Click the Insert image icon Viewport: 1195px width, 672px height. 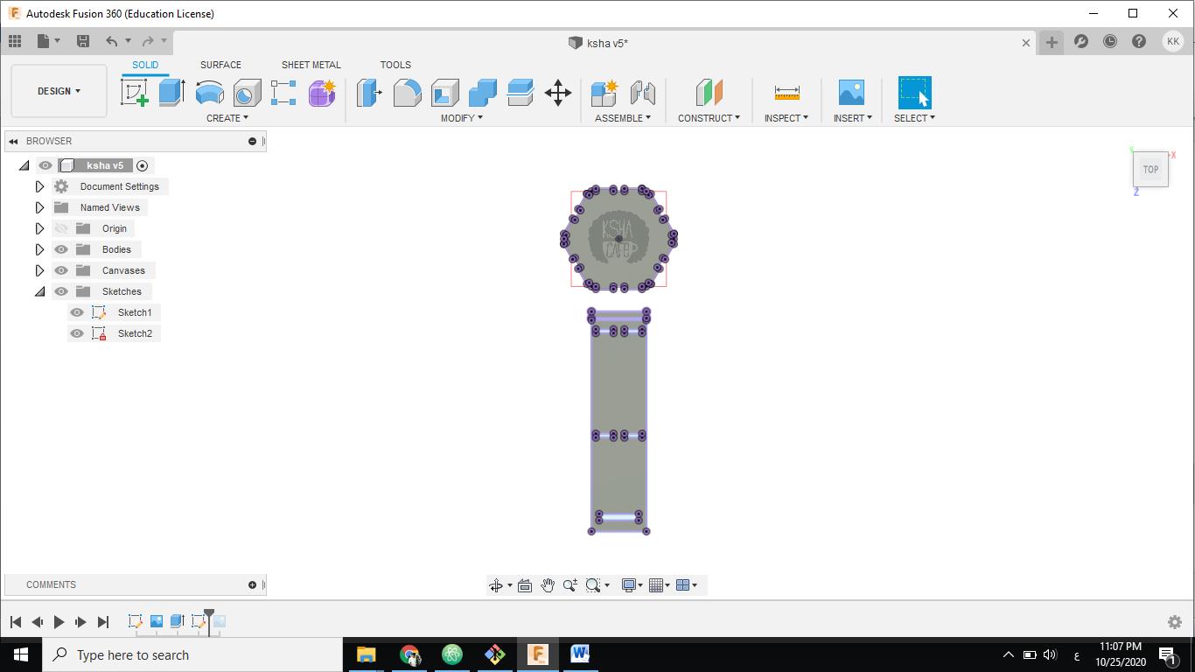click(851, 93)
